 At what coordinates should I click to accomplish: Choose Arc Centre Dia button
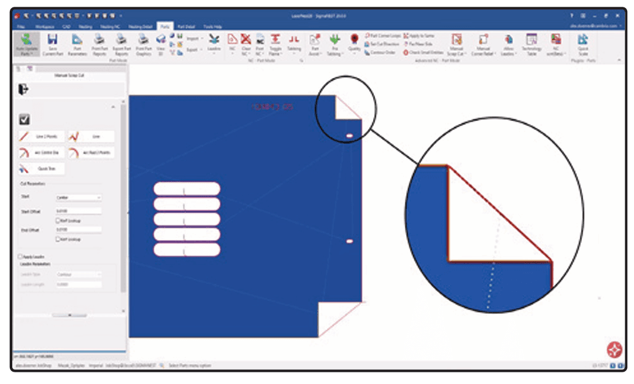(x=41, y=152)
